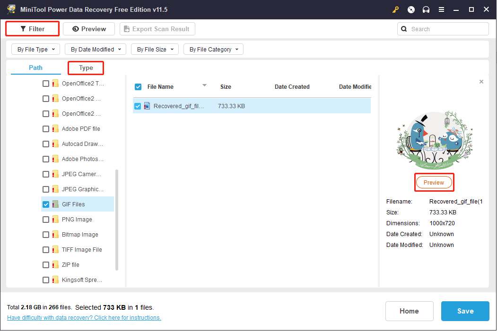Check the TIFF Image File checkbox

[46, 250]
